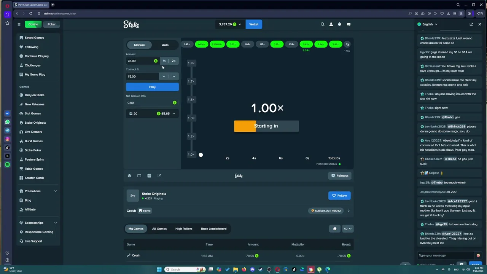The image size is (487, 274).
Task: Click the Saved tag next to Crash
Action: point(145,211)
